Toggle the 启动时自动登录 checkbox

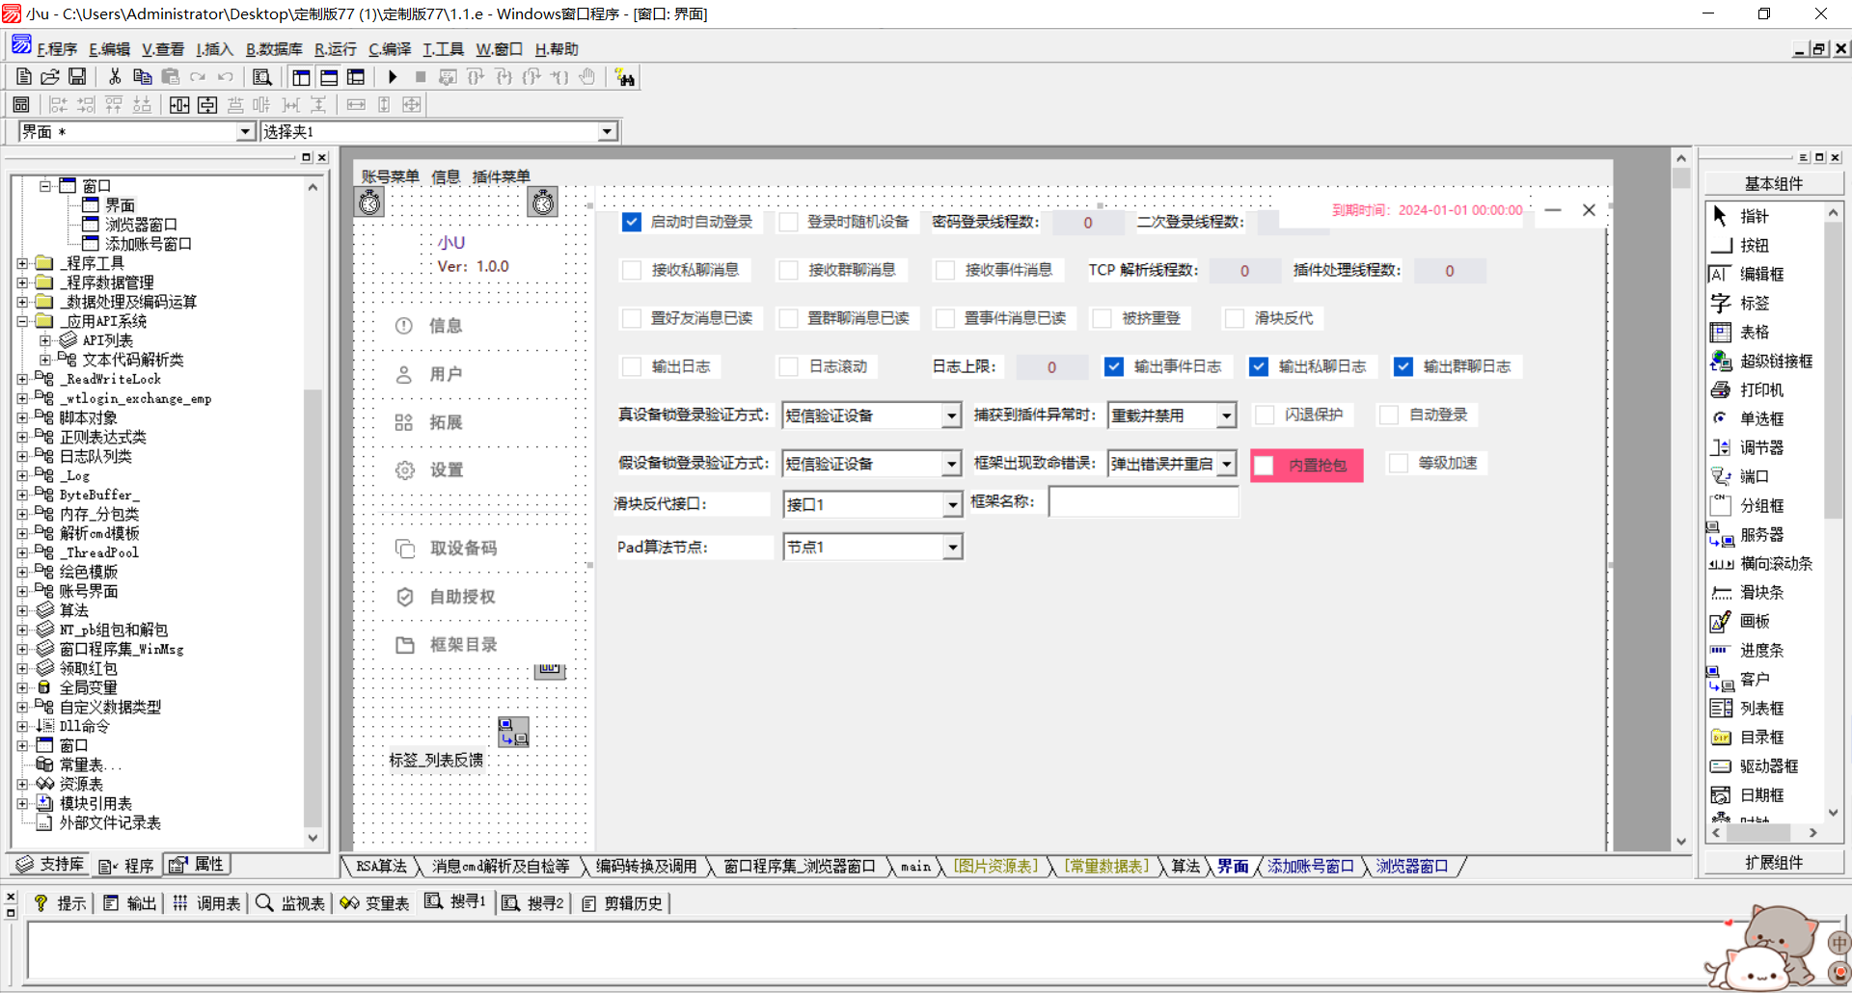pyautogui.click(x=632, y=223)
